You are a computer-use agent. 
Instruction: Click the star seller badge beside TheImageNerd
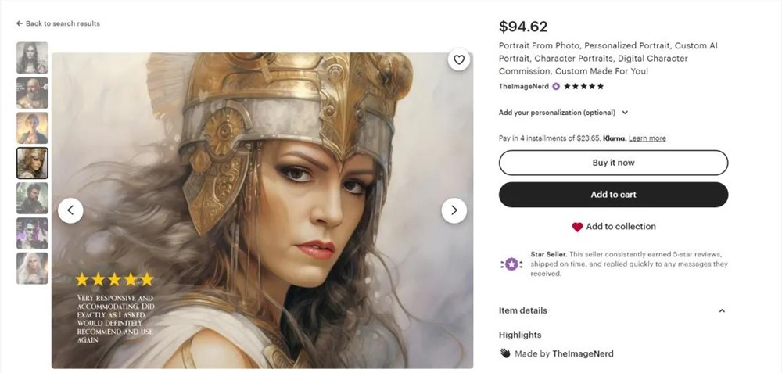point(556,86)
